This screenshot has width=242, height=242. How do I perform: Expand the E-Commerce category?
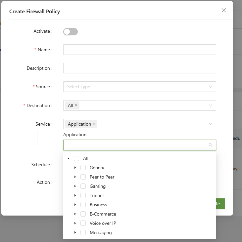pos(75,214)
